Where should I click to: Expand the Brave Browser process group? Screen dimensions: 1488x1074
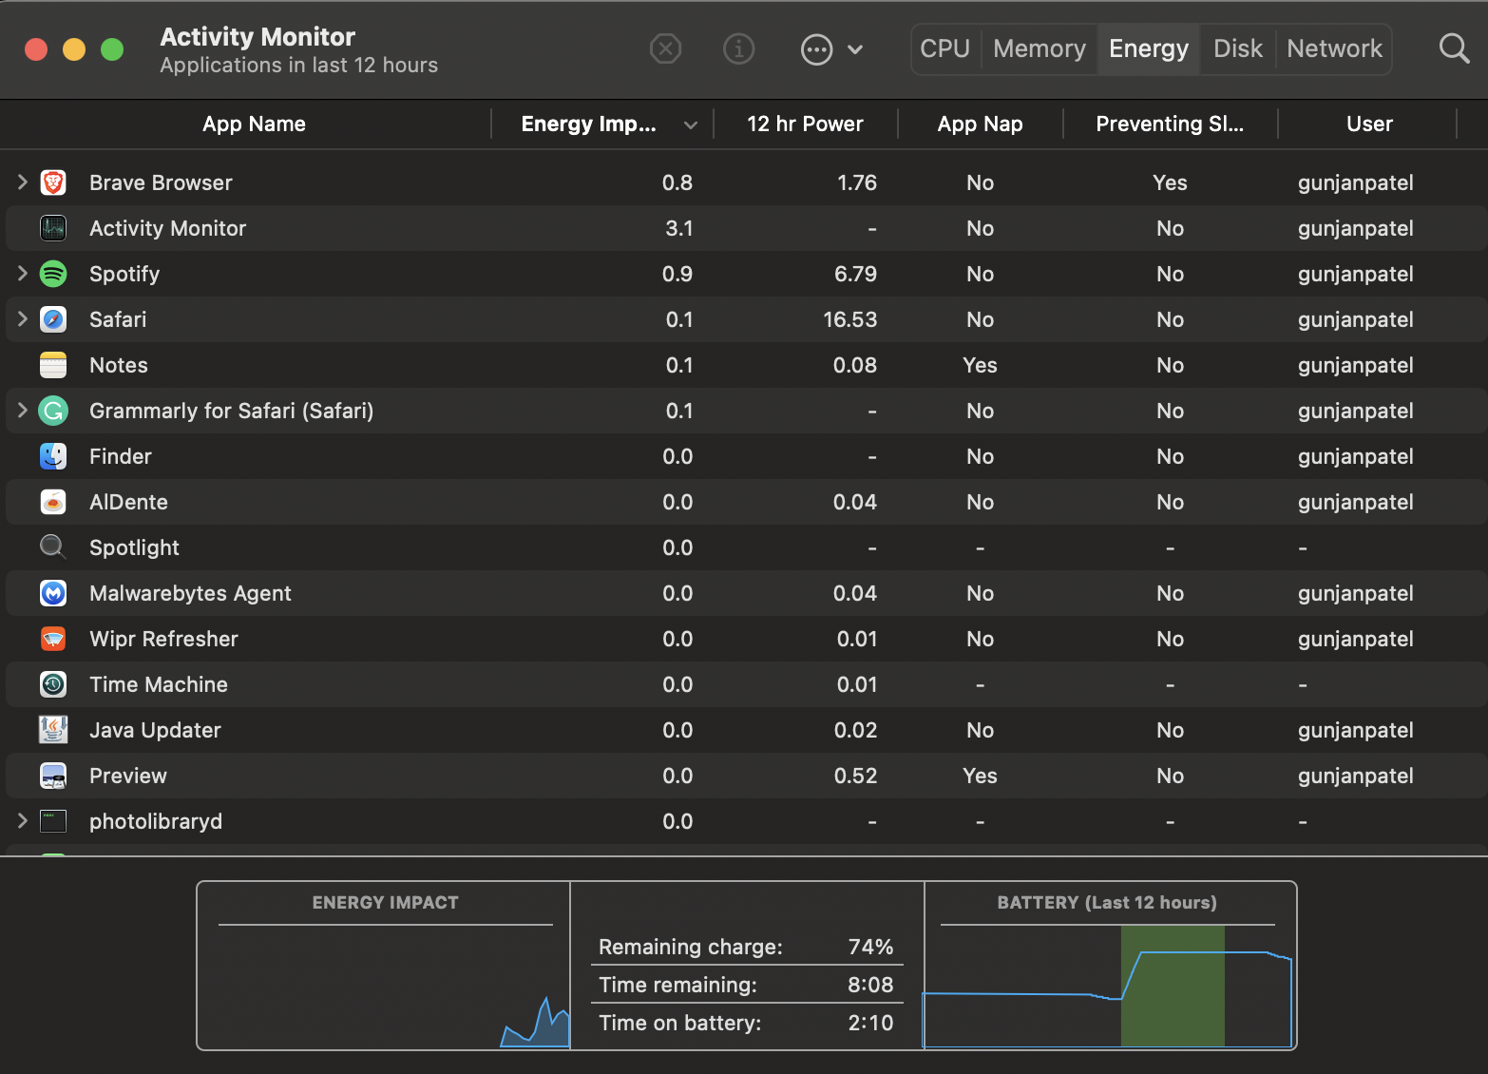(x=23, y=182)
